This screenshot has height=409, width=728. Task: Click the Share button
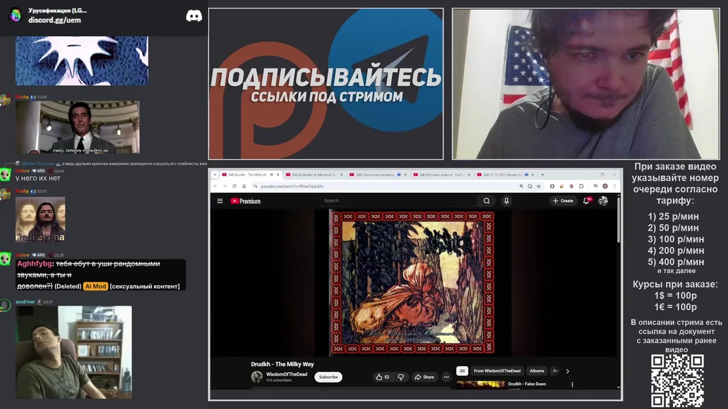coord(424,377)
